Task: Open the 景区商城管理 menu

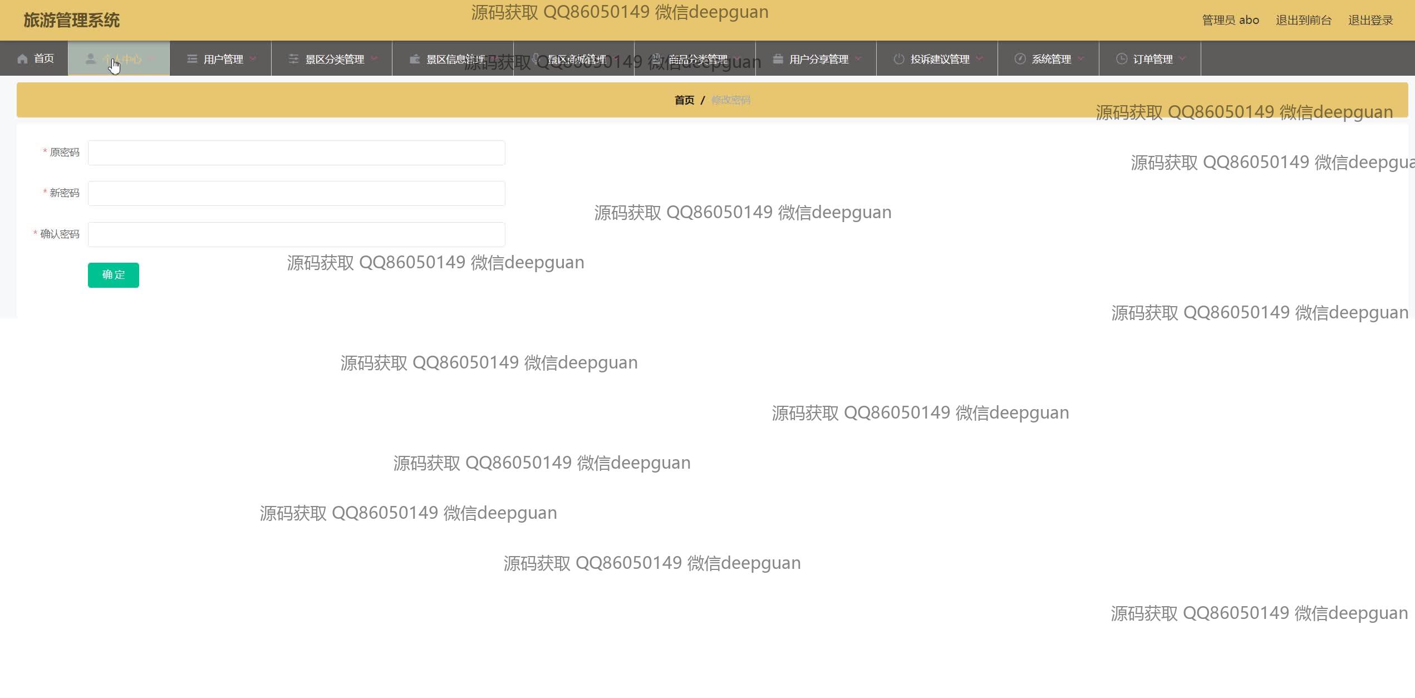Action: tap(577, 59)
